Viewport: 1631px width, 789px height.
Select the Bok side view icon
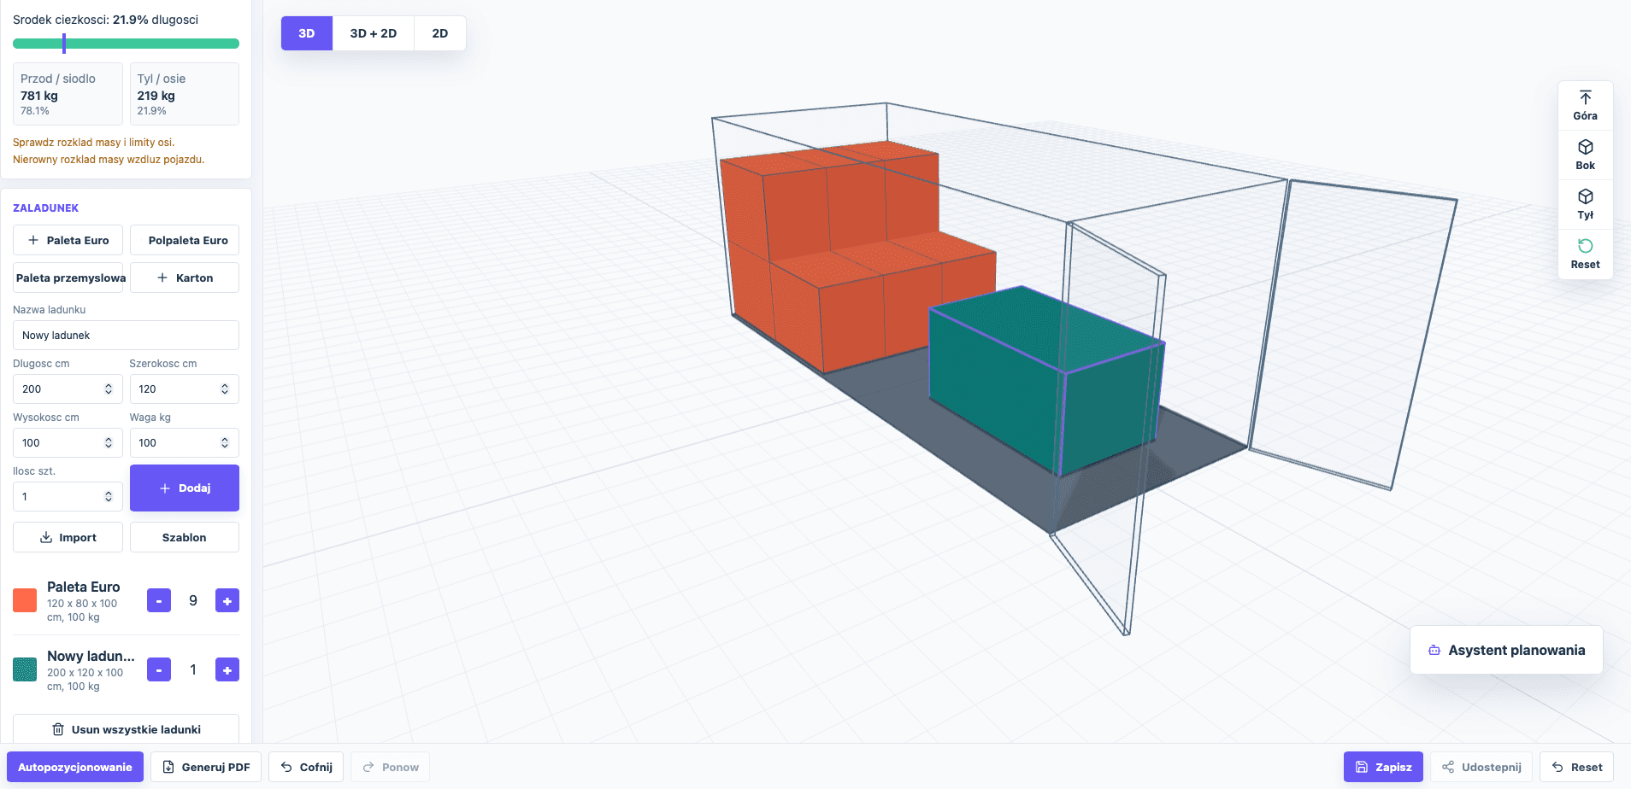click(x=1585, y=155)
